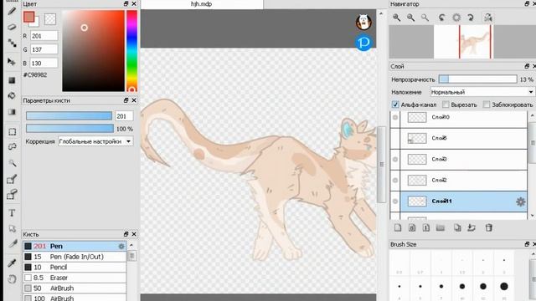Flip canvas view in Navigator

[487, 18]
